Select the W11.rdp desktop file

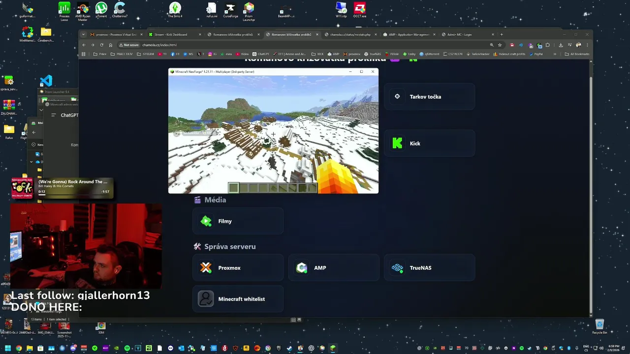341,10
